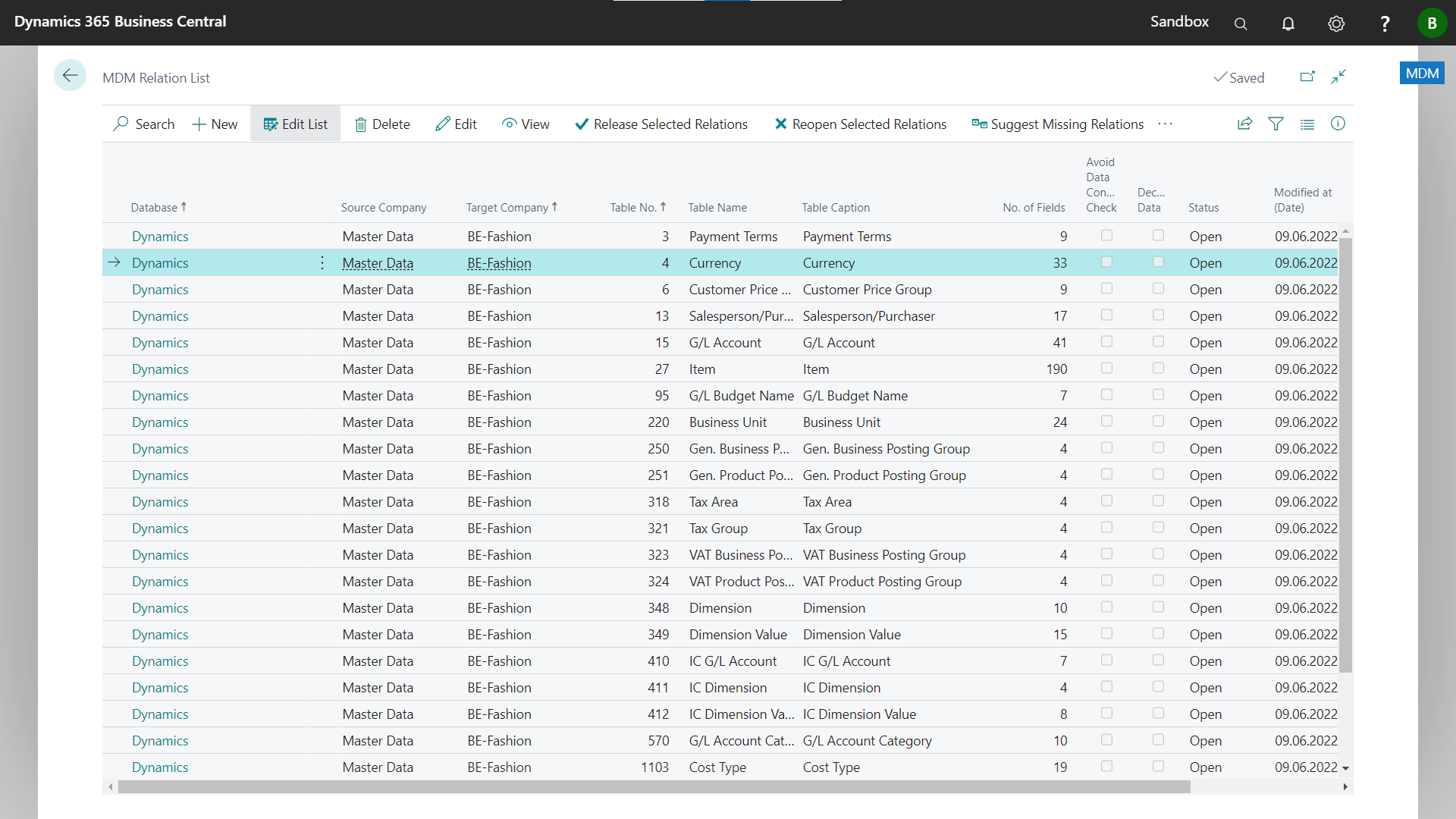Sort by the Target Company column header
The height and width of the screenshot is (819, 1456).
point(512,207)
